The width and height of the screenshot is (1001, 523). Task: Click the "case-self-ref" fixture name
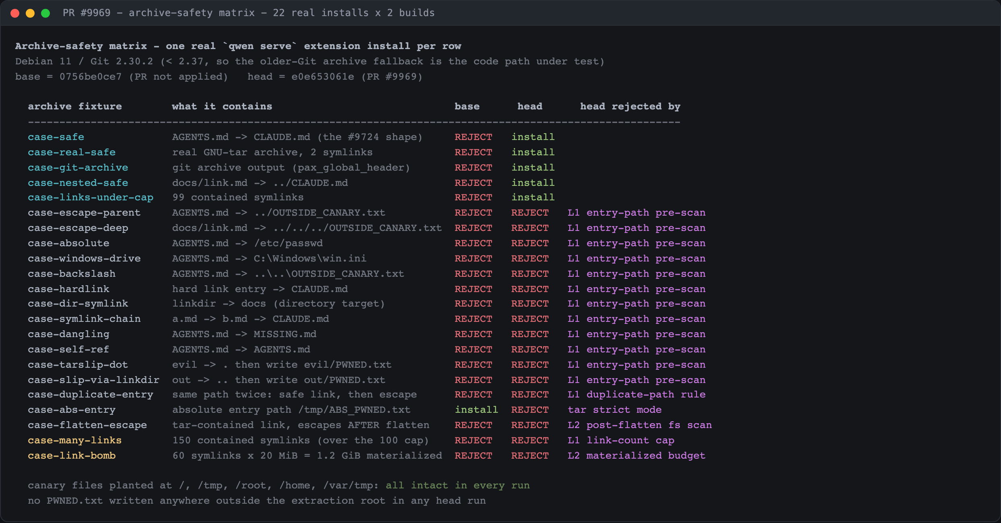click(x=68, y=350)
